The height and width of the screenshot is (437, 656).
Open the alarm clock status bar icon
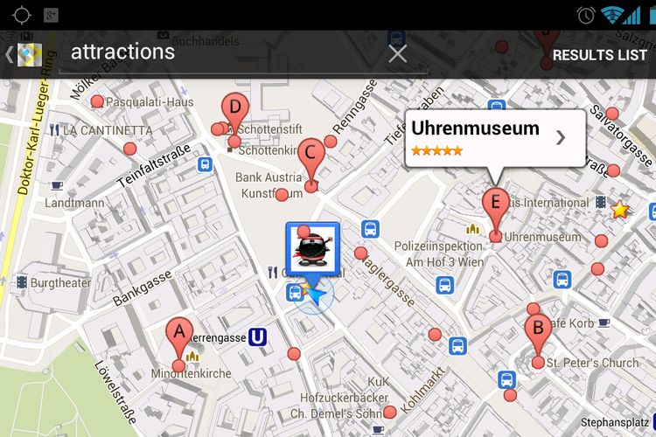pyautogui.click(x=586, y=16)
